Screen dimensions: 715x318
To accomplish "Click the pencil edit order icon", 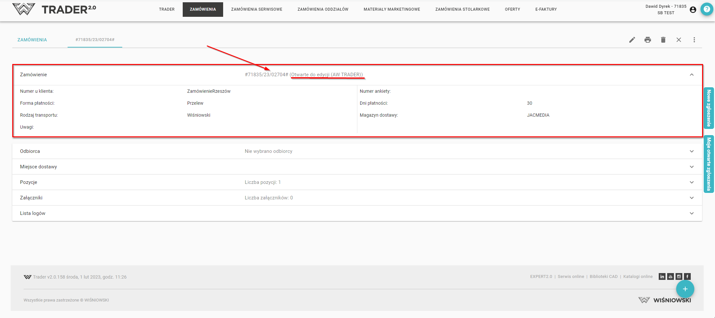I will pyautogui.click(x=632, y=40).
